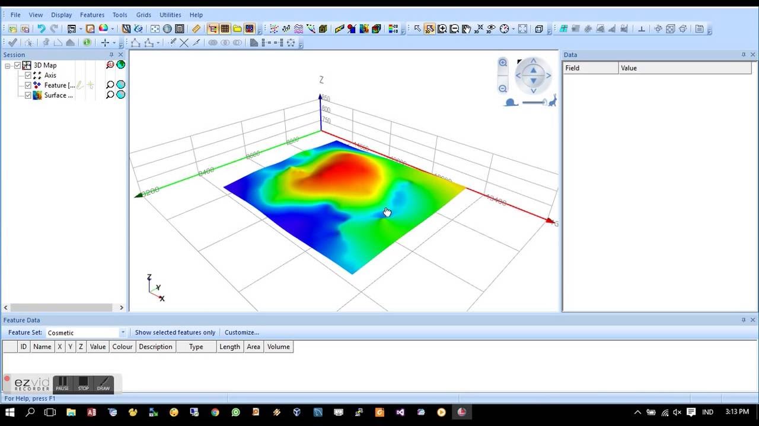This screenshot has width=759, height=426.
Task: Toggle the green globe on 3D Map row
Action: click(121, 65)
